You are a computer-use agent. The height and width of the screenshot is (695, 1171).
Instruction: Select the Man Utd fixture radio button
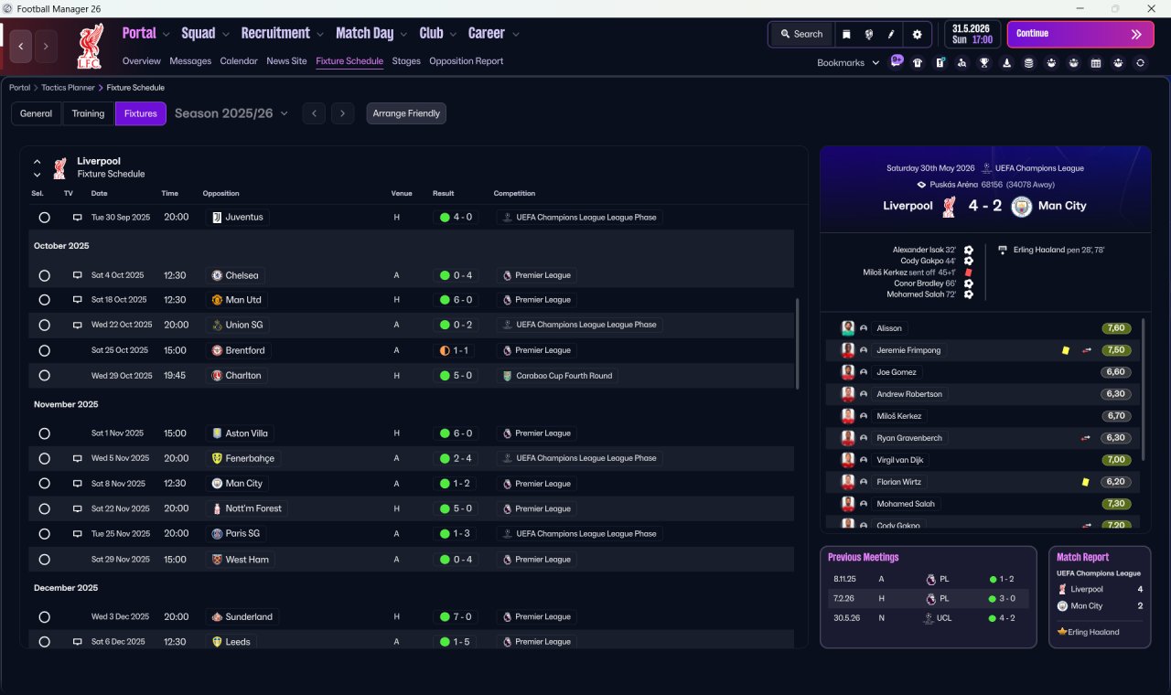coord(44,300)
